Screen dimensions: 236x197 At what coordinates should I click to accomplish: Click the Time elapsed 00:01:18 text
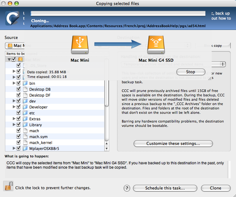pyautogui.click(x=47, y=77)
